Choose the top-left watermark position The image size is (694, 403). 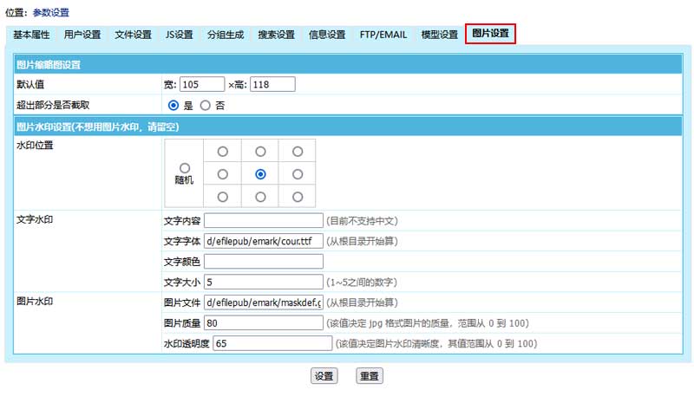pos(223,152)
